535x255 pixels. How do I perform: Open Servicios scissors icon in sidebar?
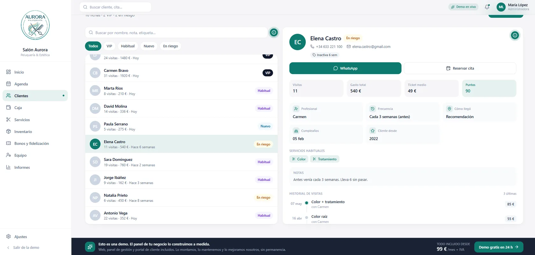pyautogui.click(x=9, y=120)
